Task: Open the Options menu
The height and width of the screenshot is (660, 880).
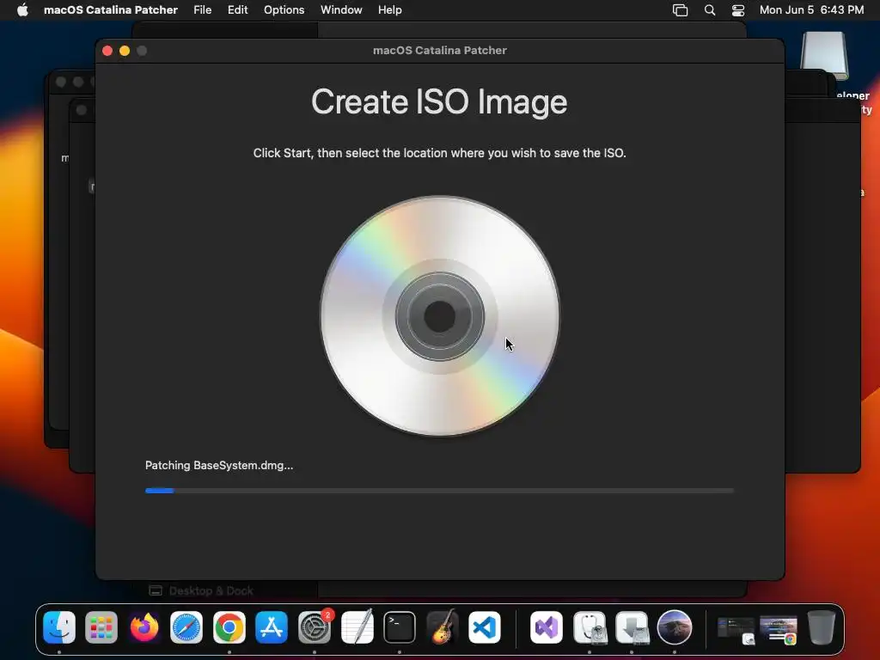Action: [284, 10]
